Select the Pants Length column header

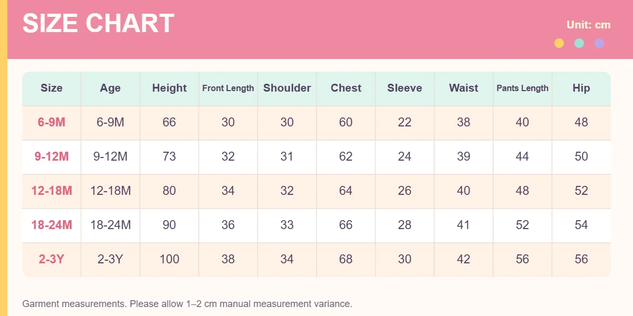[523, 88]
